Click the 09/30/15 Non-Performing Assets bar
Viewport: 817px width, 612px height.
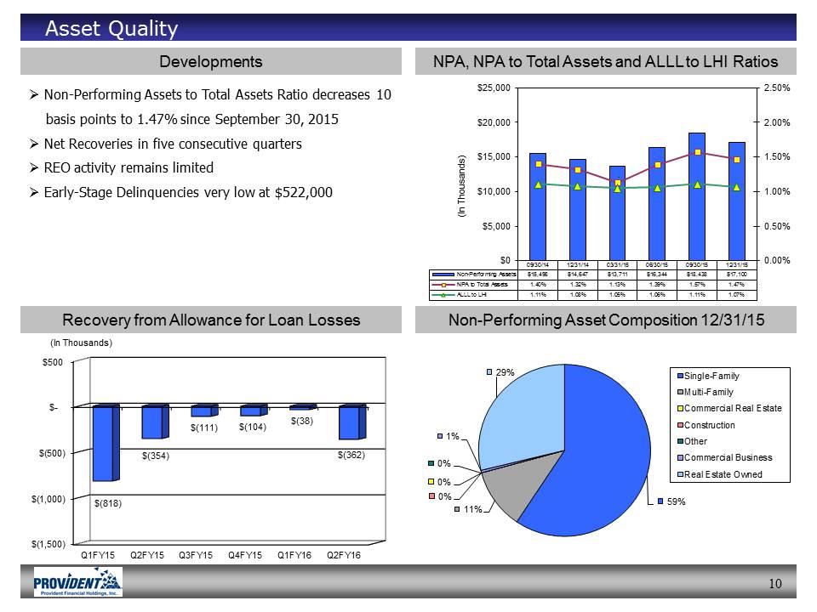click(x=697, y=196)
